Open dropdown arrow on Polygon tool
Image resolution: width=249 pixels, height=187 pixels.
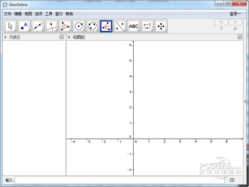(70, 31)
